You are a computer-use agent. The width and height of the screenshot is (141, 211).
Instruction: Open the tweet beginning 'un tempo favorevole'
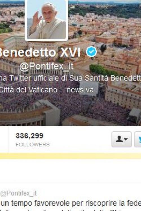pyautogui.click(x=70, y=203)
